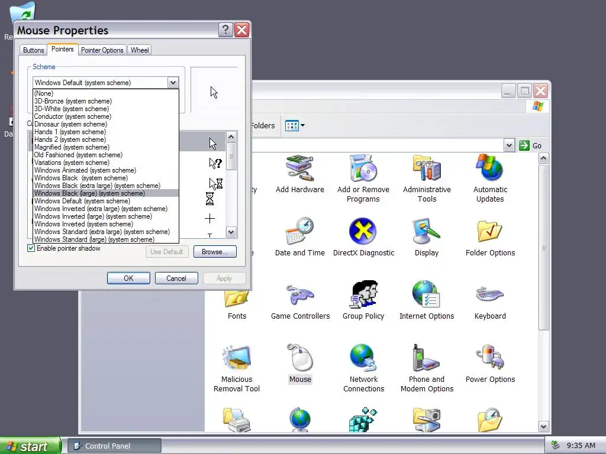
Task: Click the system tray icon beside the clock
Action: click(x=555, y=446)
